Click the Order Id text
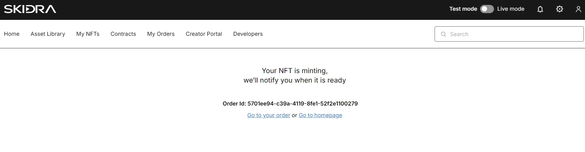 pos(290,104)
